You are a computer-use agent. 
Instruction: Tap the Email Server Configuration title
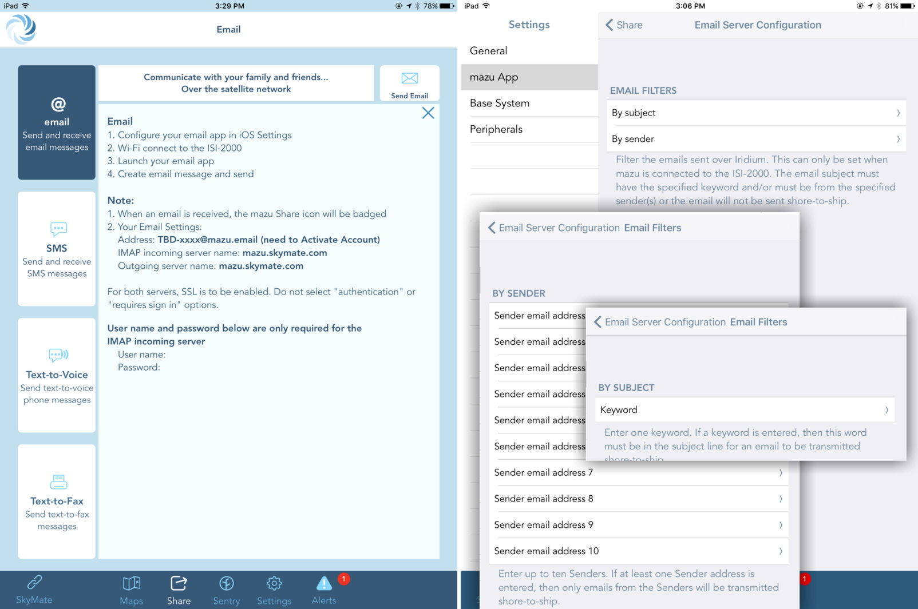pyautogui.click(x=758, y=25)
